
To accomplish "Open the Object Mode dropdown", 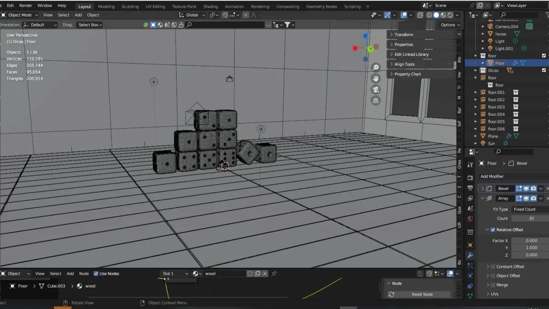I will 20,15.
